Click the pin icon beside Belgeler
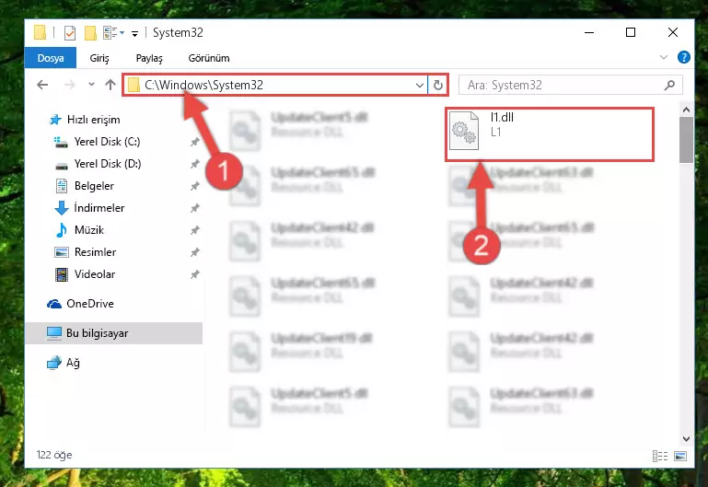The height and width of the screenshot is (487, 708). pos(194,186)
